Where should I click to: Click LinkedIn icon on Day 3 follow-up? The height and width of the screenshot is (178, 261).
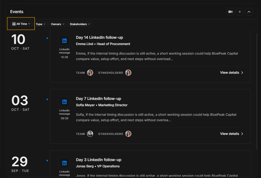(x=64, y=163)
